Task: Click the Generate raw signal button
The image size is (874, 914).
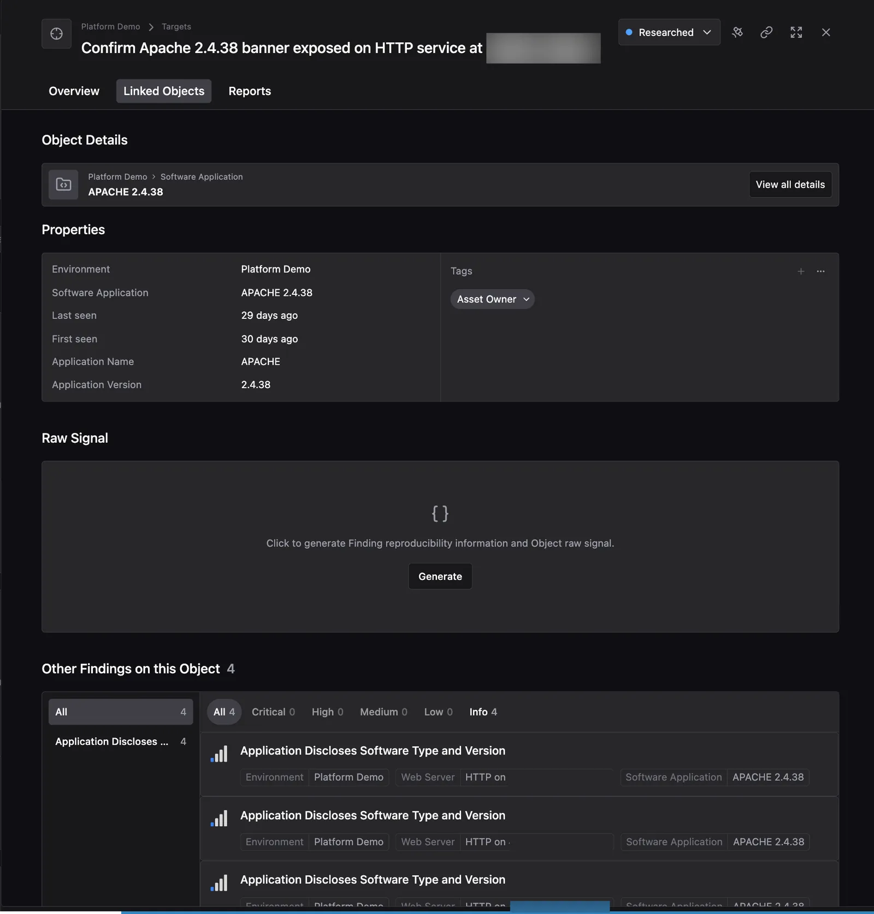Action: click(x=440, y=577)
